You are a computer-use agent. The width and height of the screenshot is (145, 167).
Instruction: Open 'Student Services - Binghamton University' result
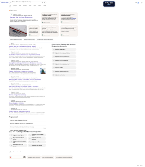pyautogui.click(x=20, y=111)
